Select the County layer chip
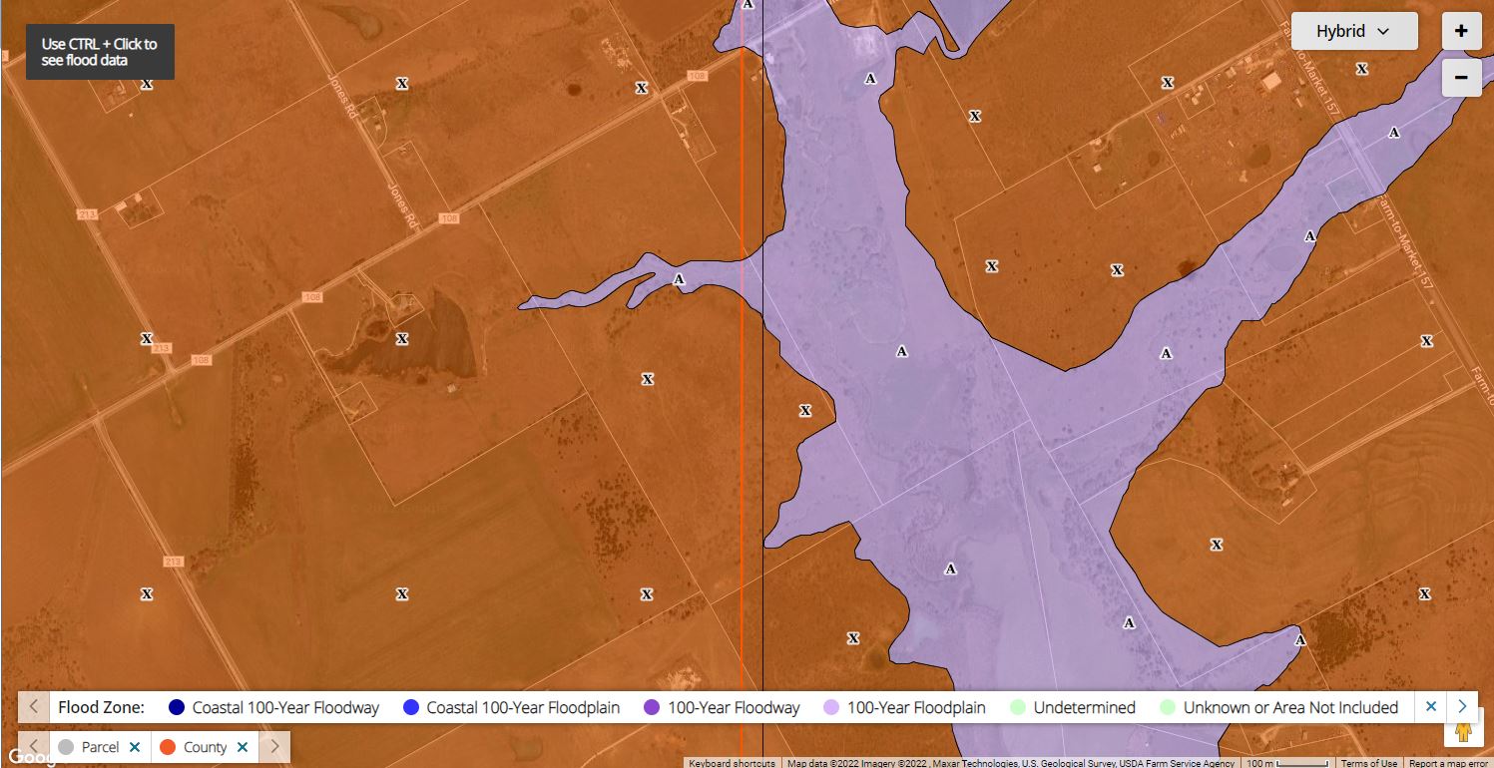The width and height of the screenshot is (1494, 768). (194, 747)
